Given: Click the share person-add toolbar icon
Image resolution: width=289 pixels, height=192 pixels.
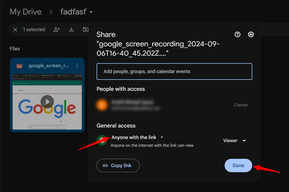Looking at the screenshot, I should point(57,29).
